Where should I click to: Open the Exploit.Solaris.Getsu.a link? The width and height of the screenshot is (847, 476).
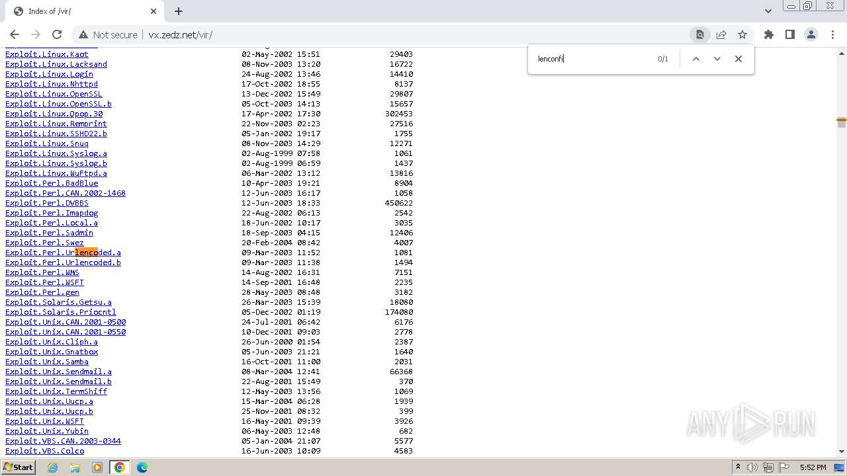[58, 302]
